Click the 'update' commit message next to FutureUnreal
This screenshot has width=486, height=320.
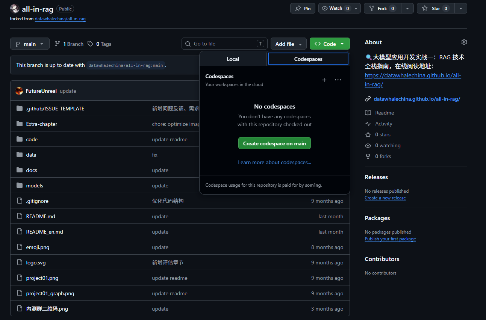[68, 91]
